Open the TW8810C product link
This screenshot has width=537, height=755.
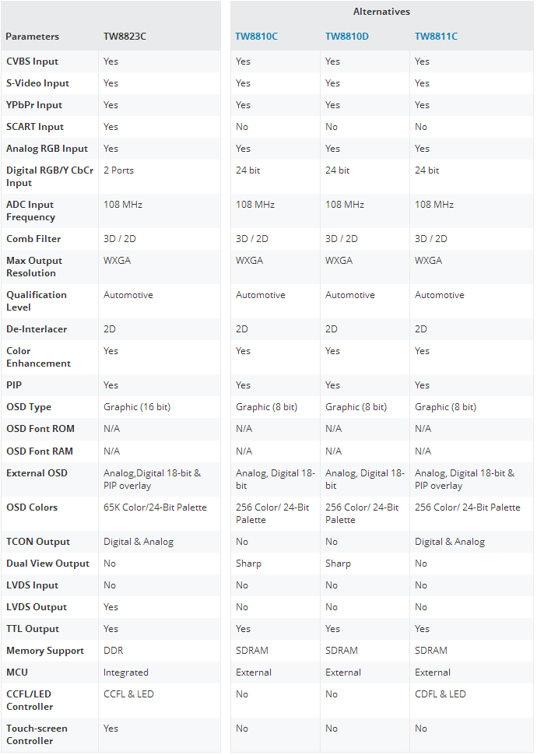(258, 37)
